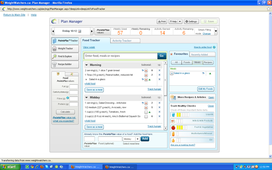Click the Enter food, meals or recipes field
This screenshot has height=170, width=272.
coord(121,56)
